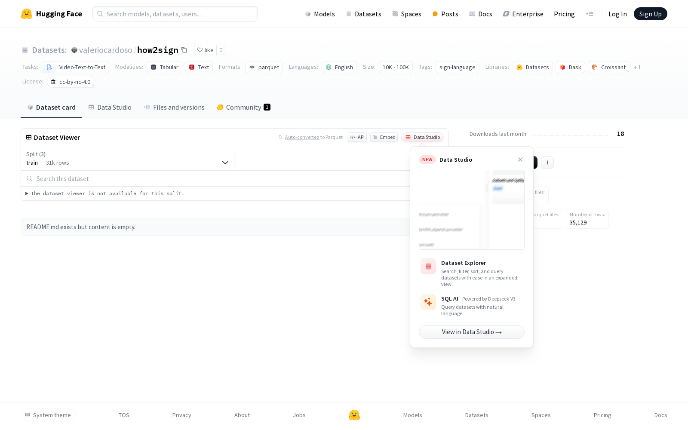Viewport: 688px width, 430px height.
Task: Click the +1 more libraries expander
Action: [x=637, y=67]
